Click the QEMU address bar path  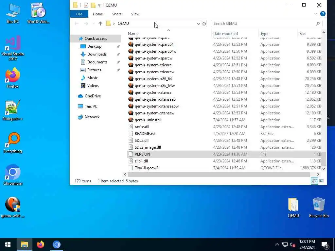[123, 24]
